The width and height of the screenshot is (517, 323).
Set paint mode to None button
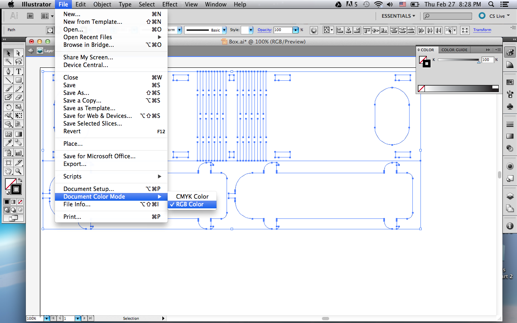(x=20, y=201)
